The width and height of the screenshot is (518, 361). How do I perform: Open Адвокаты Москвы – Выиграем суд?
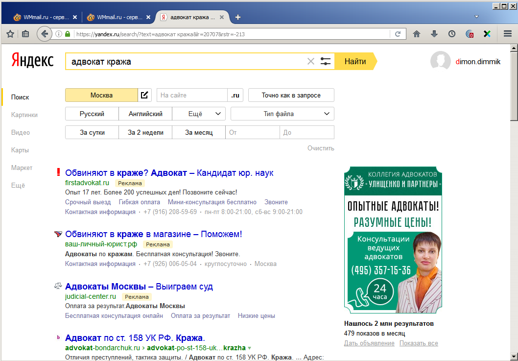click(139, 286)
